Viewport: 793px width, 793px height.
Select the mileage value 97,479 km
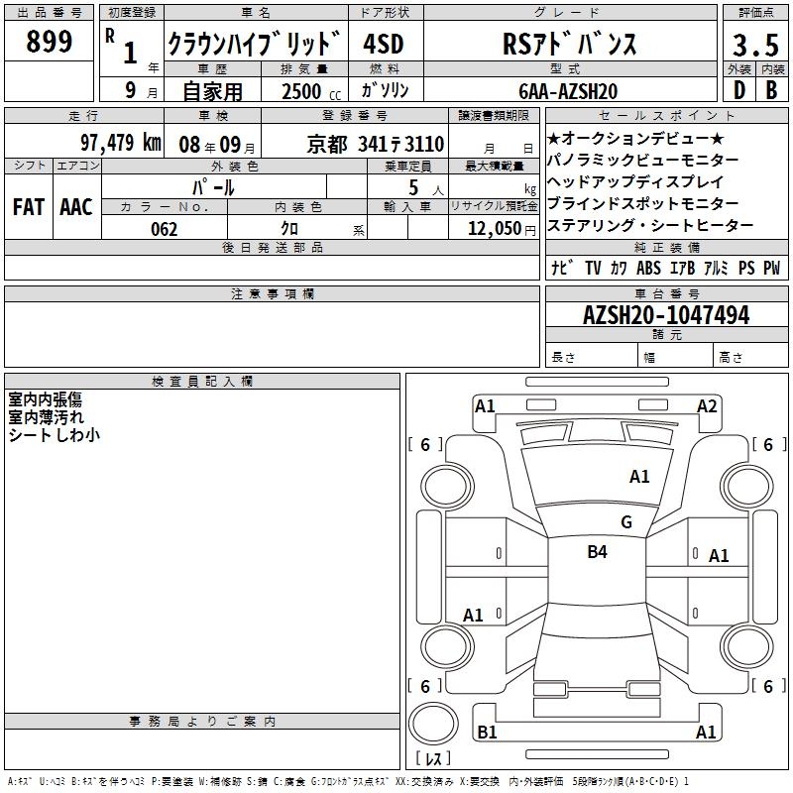pyautogui.click(x=120, y=143)
